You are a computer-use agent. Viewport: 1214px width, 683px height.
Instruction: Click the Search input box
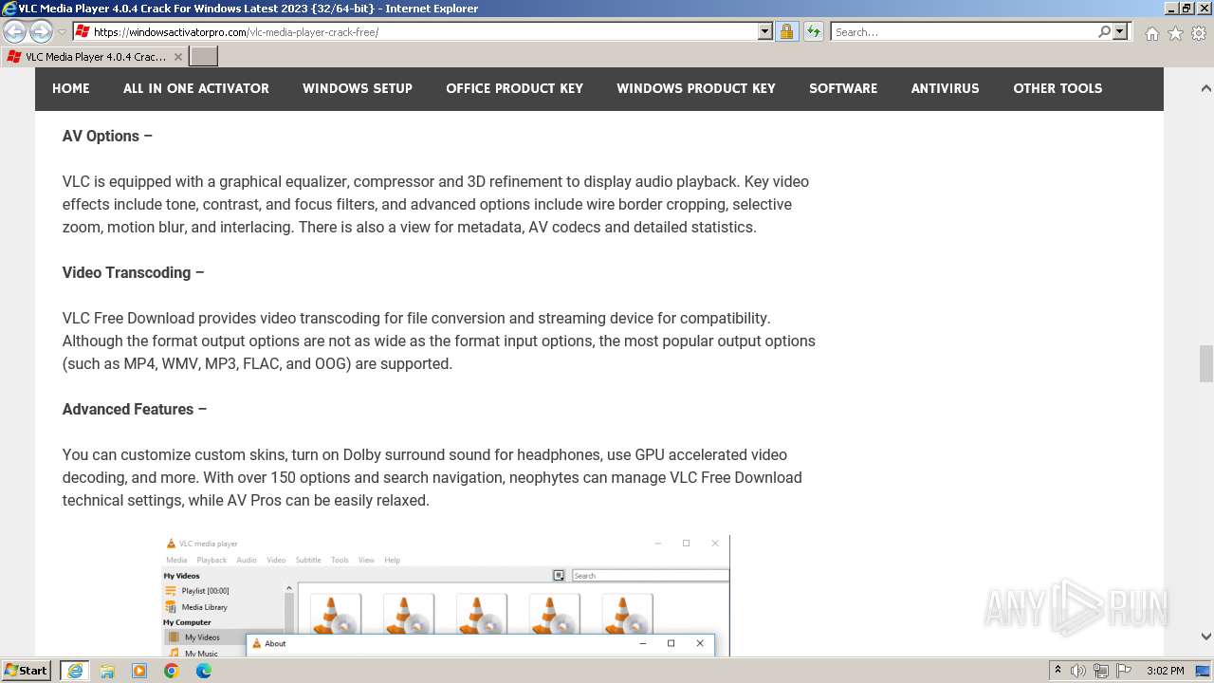coord(964,31)
